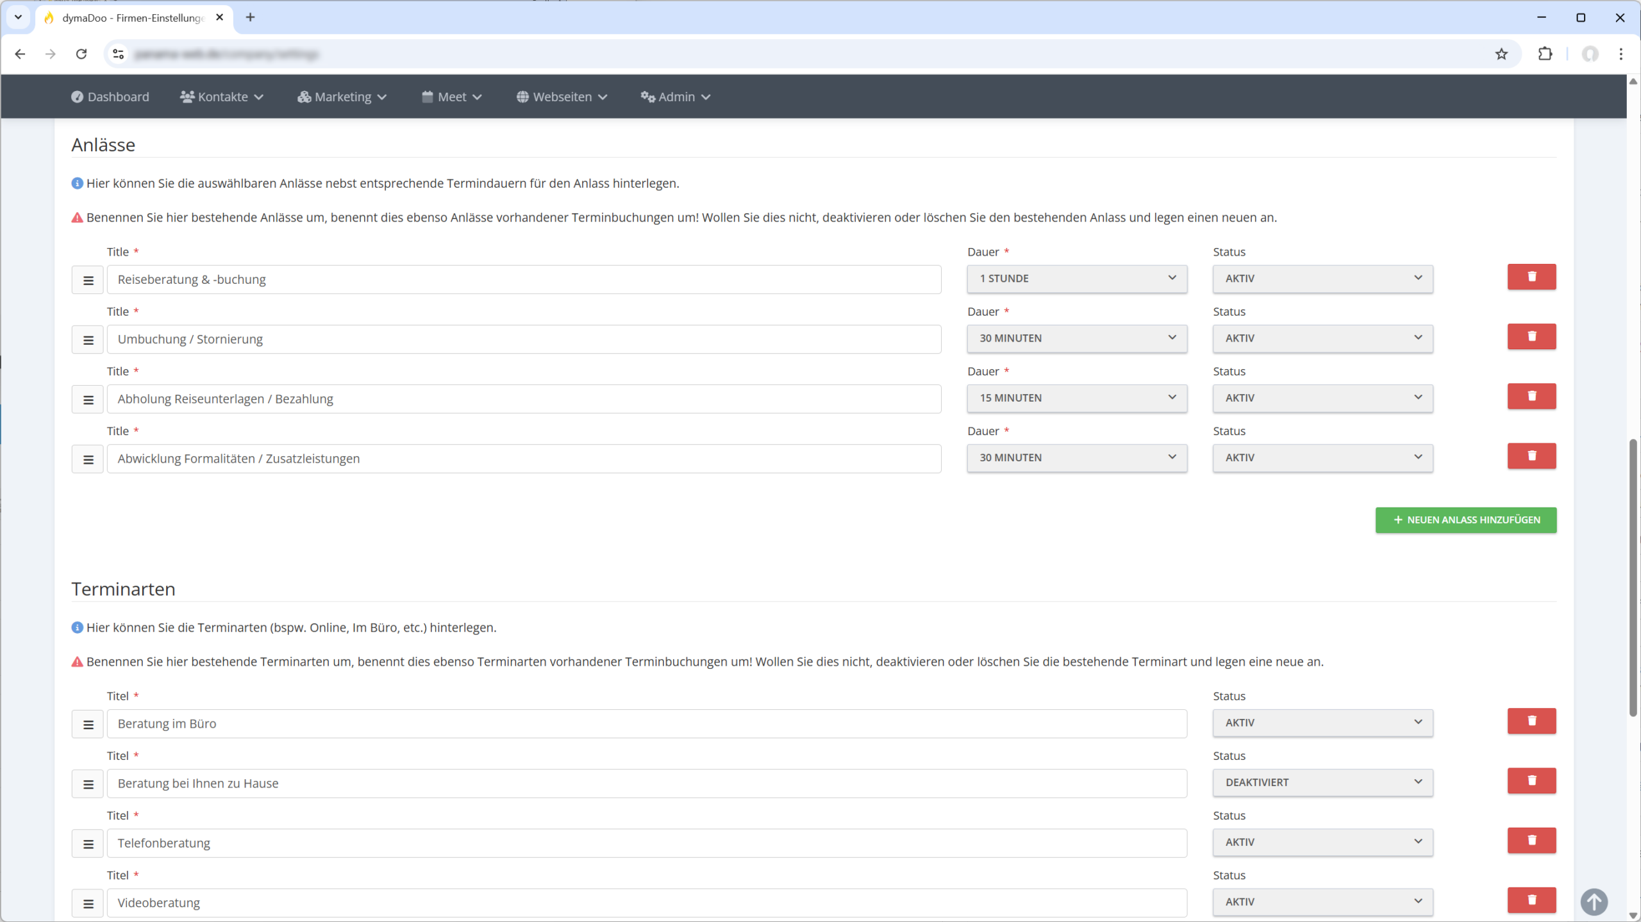Bookmark this page with star icon
Viewport: 1641px width, 922px height.
(x=1501, y=54)
